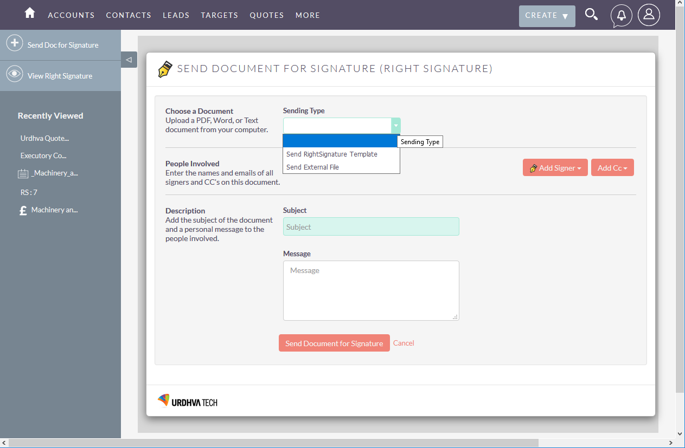Click the plus icon beside Send Doc for Signature
Viewport: 685px width, 448px height.
pyautogui.click(x=15, y=43)
